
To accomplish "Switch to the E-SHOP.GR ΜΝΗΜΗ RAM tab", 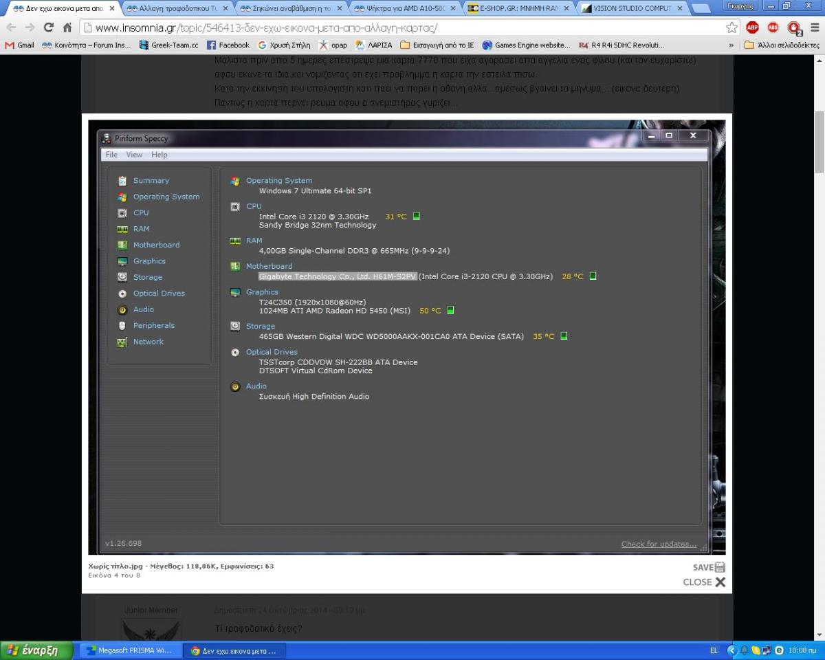I will [x=517, y=8].
